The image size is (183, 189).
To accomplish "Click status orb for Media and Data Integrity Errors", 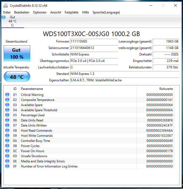I will coord(7,161).
